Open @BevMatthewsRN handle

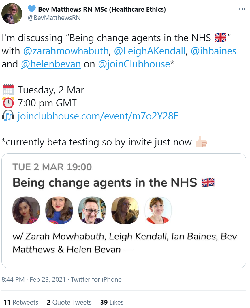click(x=54, y=18)
